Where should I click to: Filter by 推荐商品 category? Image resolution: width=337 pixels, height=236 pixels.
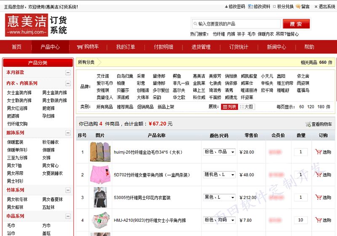[x=125, y=107]
